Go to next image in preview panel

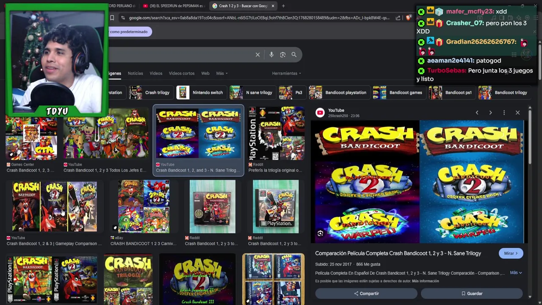[x=490, y=113]
